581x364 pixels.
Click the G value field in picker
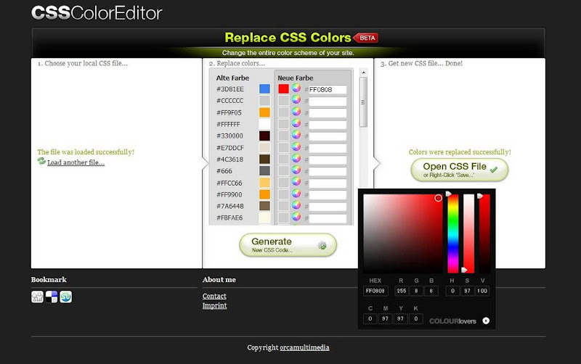click(416, 291)
